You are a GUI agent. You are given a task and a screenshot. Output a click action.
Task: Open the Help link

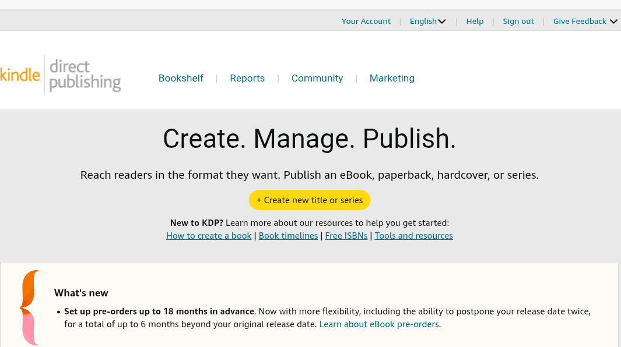coord(475,22)
